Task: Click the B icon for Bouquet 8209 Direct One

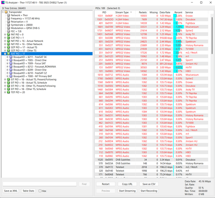Action: (x=11, y=70)
